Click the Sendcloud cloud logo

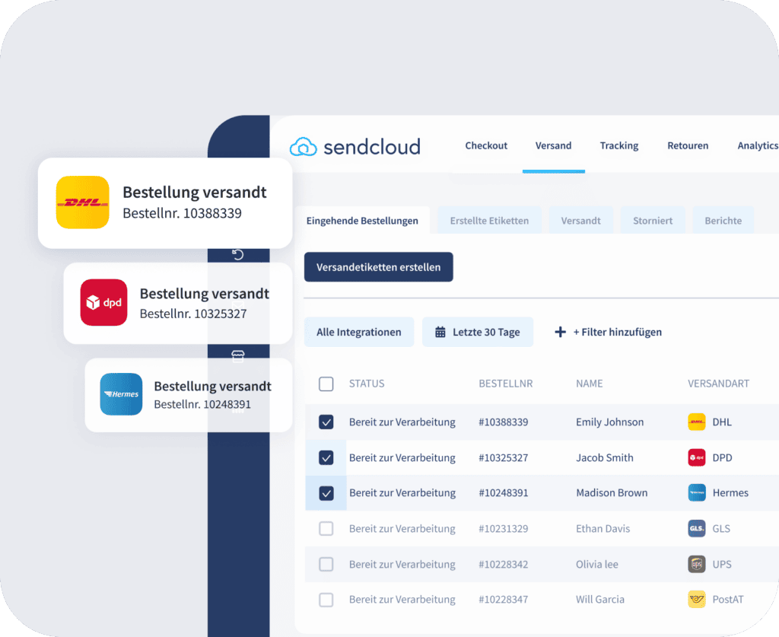click(303, 146)
